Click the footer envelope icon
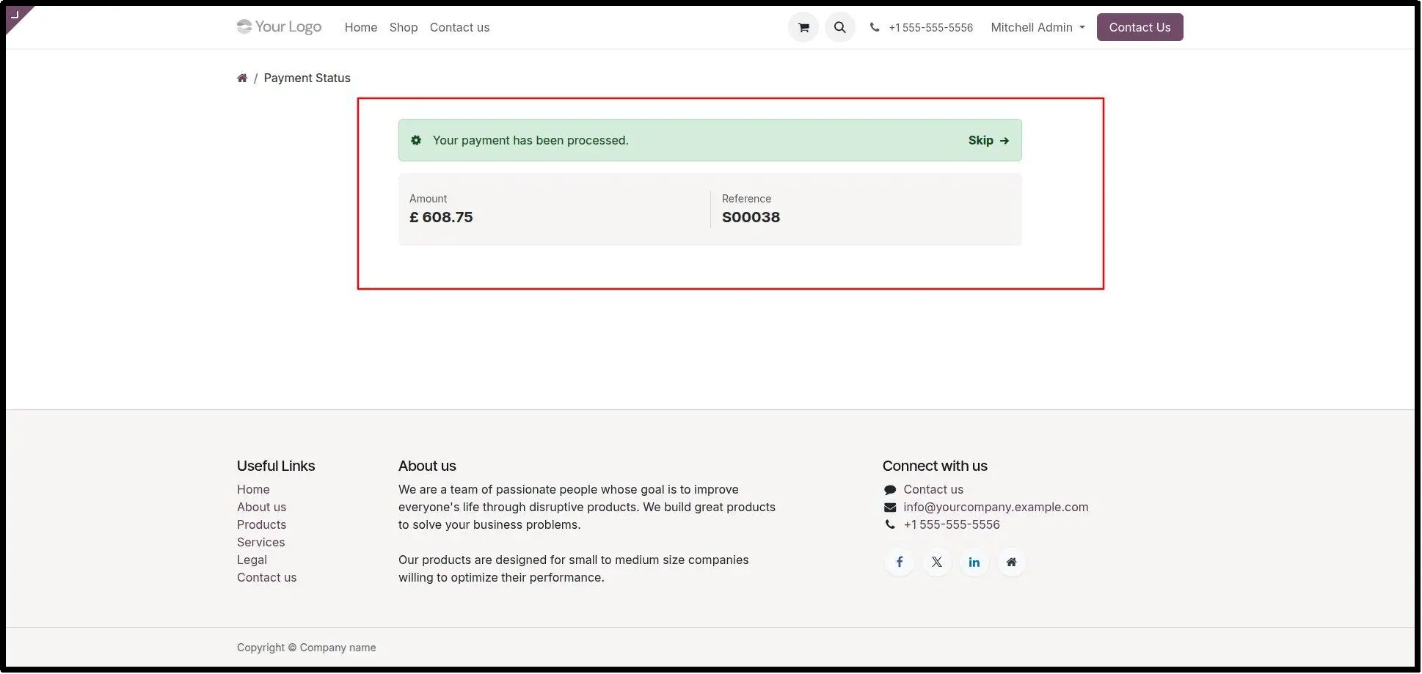Screen dimensions: 1422x674 click(890, 508)
